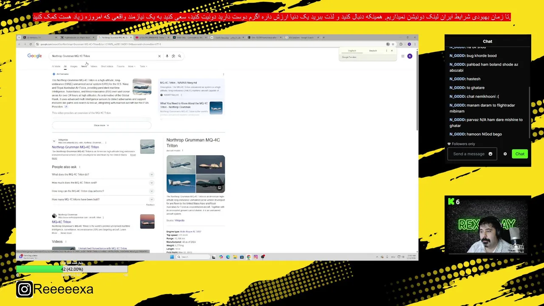Open translate popup options menu
The image size is (544, 306).
click(x=386, y=51)
